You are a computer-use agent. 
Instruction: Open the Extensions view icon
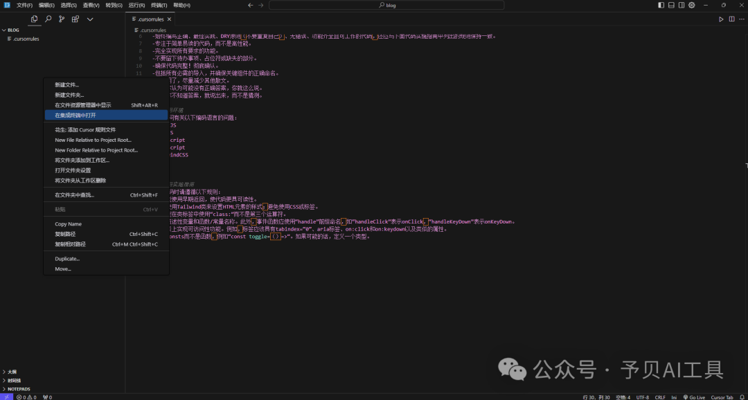(75, 19)
